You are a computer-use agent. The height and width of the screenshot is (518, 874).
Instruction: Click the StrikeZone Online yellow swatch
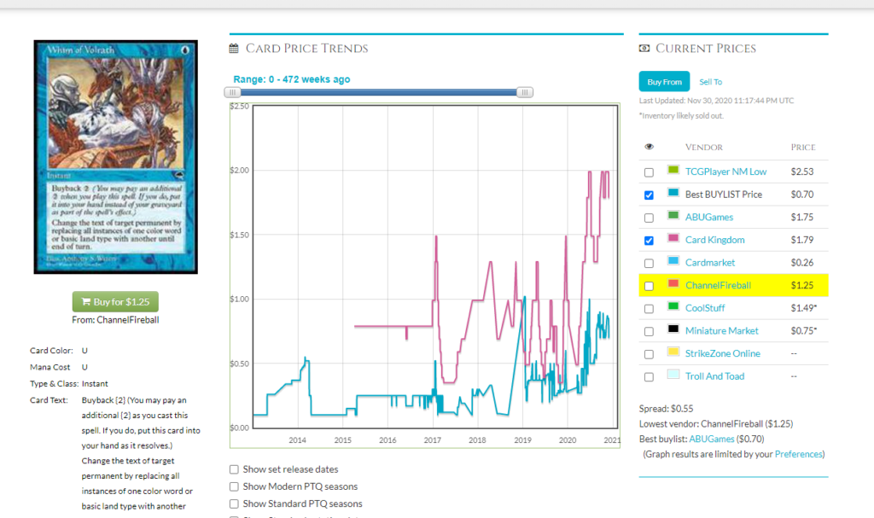(673, 352)
